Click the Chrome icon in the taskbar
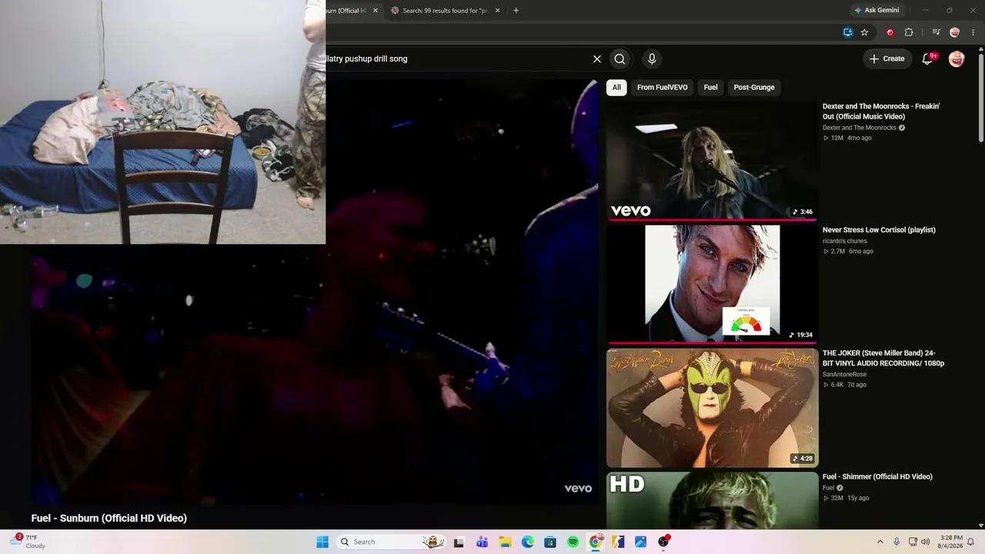The width and height of the screenshot is (985, 554). 596,542
